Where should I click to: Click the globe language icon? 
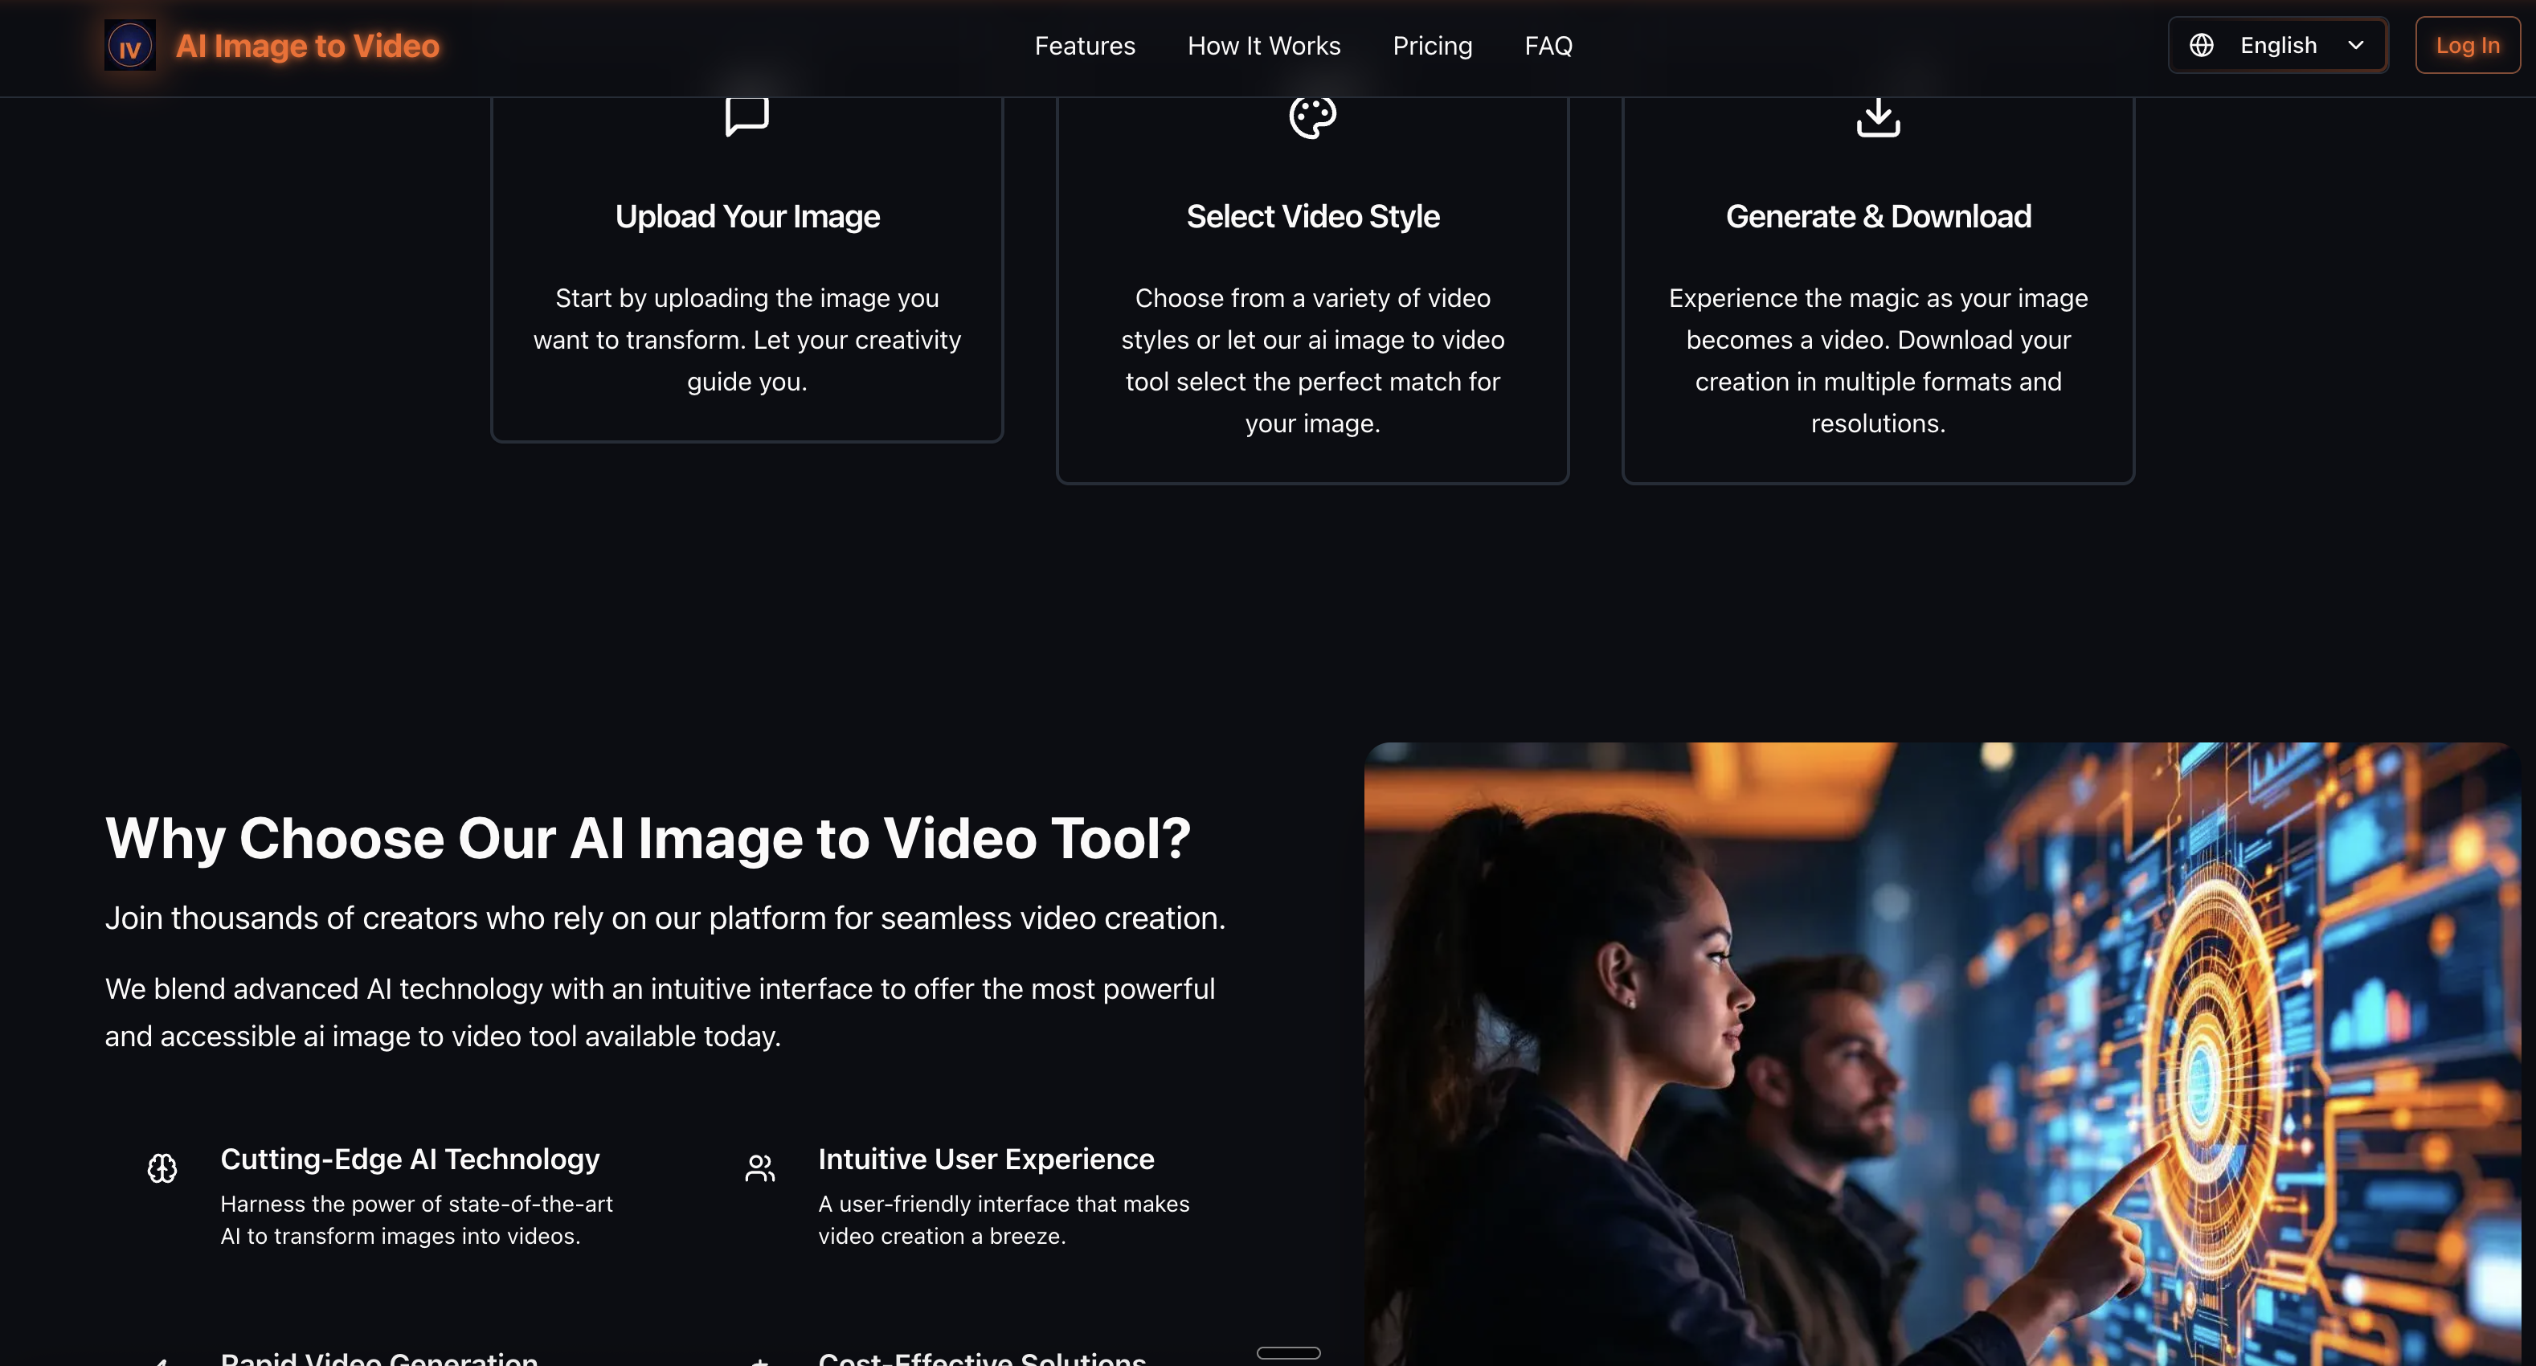pos(2203,44)
